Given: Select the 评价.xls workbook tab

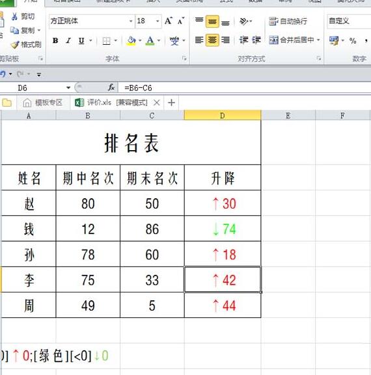Looking at the screenshot, I should [x=111, y=103].
